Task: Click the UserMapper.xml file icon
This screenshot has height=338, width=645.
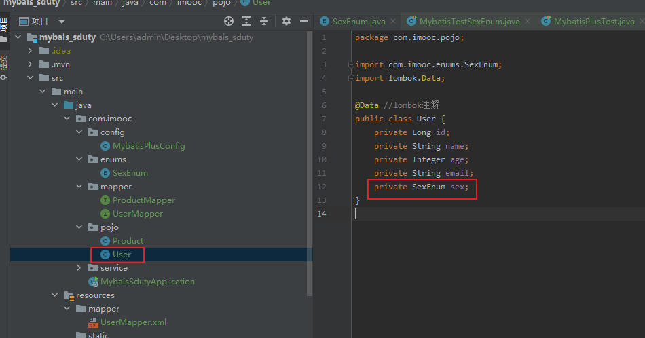Action: (x=94, y=322)
